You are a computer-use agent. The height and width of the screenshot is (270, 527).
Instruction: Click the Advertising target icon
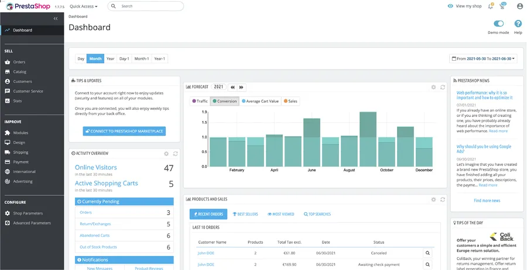(8, 181)
